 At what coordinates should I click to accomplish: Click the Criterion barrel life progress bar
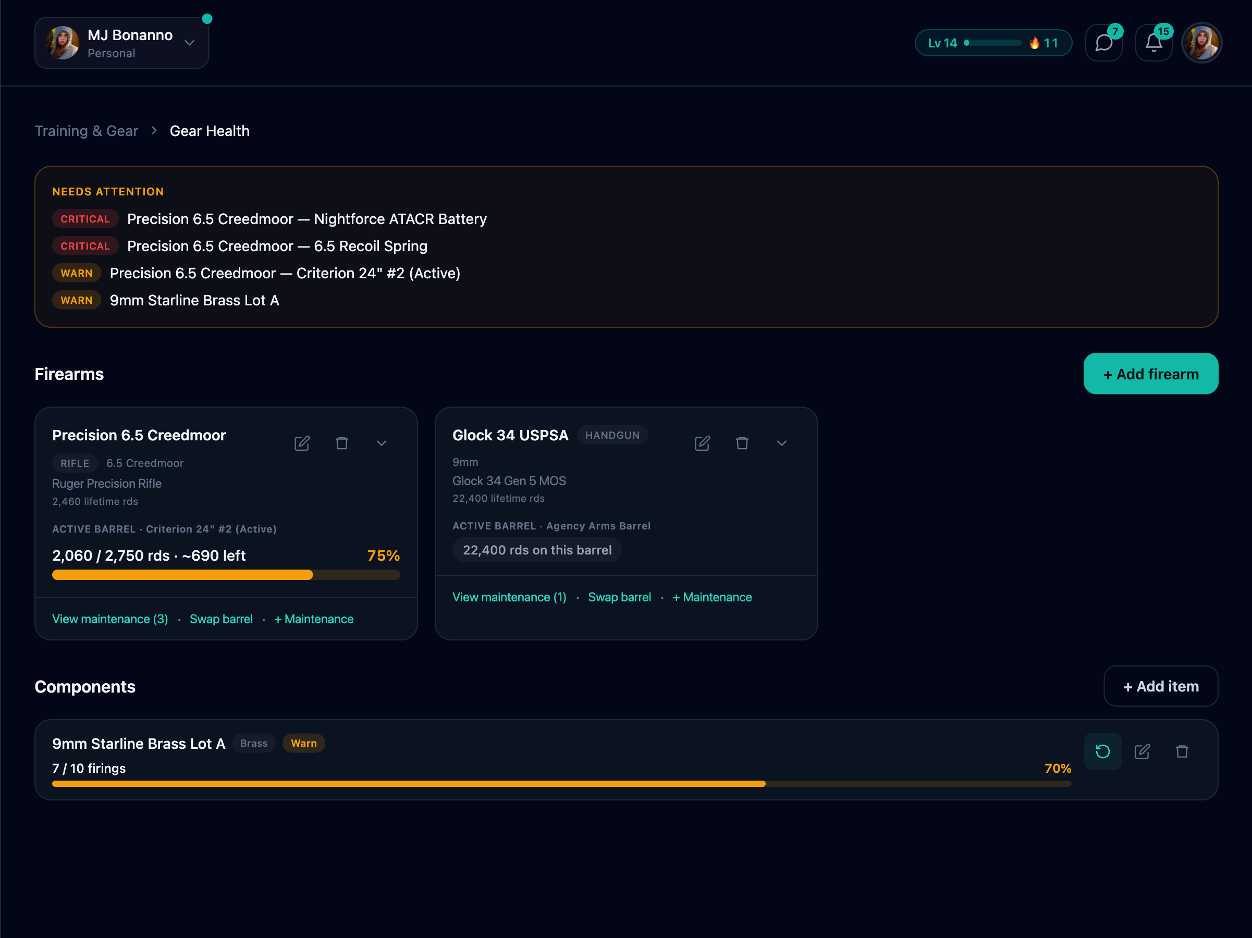tap(226, 575)
